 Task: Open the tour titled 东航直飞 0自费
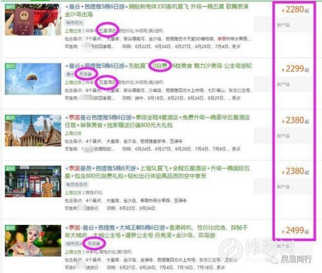tap(158, 66)
